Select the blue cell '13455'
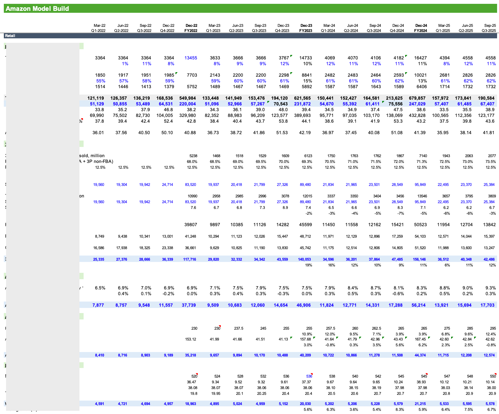This screenshot has height=414, width=499. (191, 58)
